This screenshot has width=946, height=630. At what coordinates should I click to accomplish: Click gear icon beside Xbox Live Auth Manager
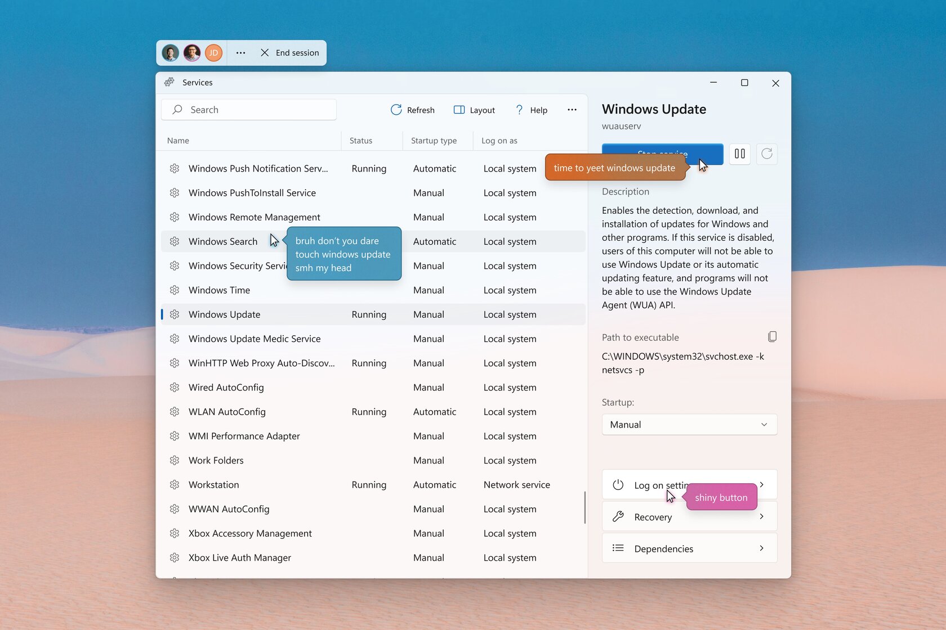tap(175, 558)
